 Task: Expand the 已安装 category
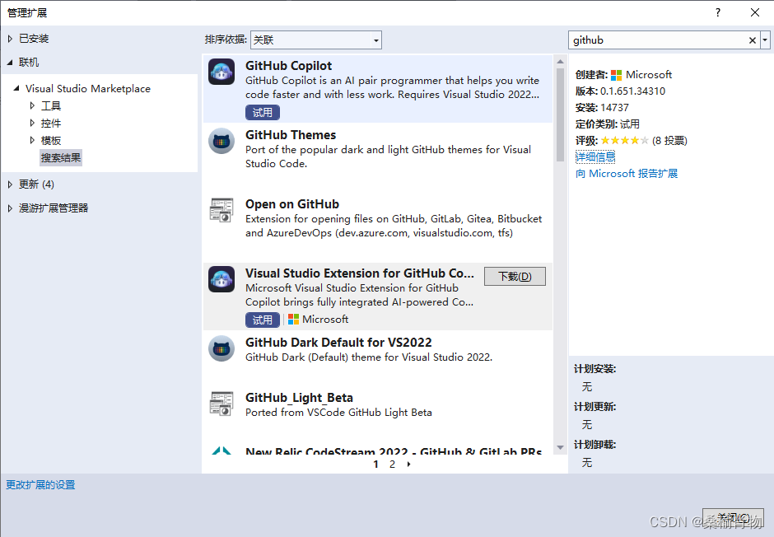(10, 39)
